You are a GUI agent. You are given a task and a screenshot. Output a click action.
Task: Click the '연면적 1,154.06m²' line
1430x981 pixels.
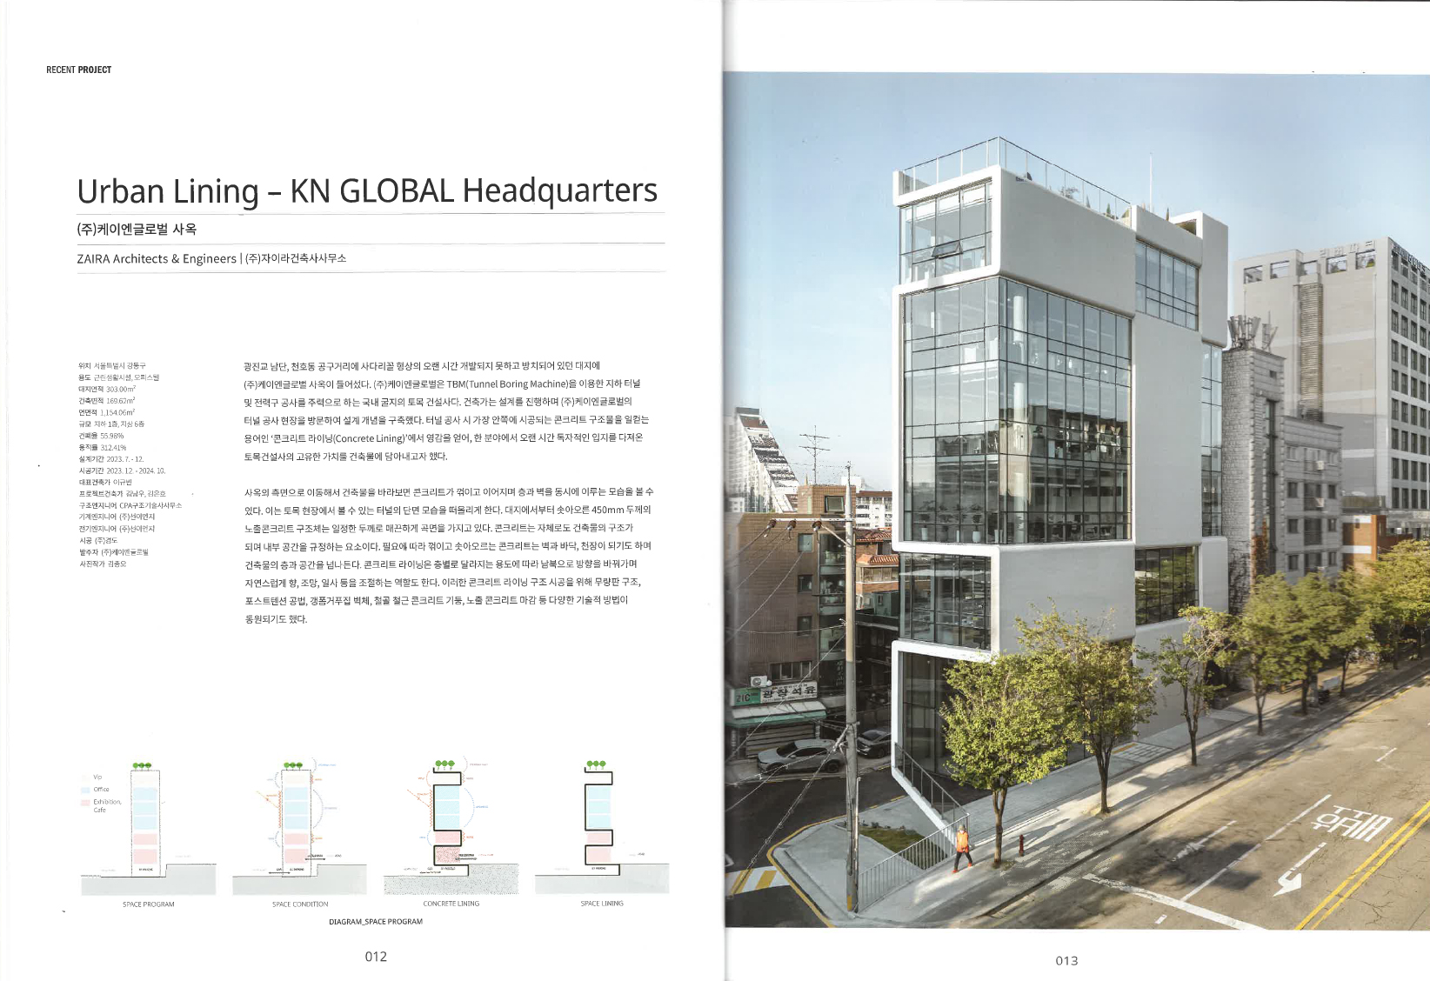[107, 412]
